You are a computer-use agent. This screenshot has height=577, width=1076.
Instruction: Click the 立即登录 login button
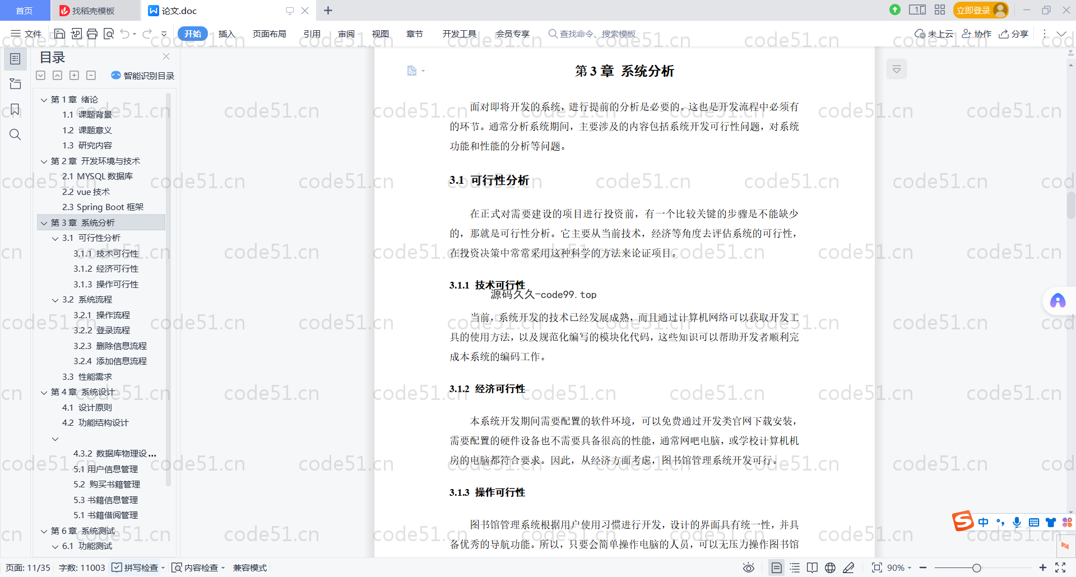(x=980, y=10)
